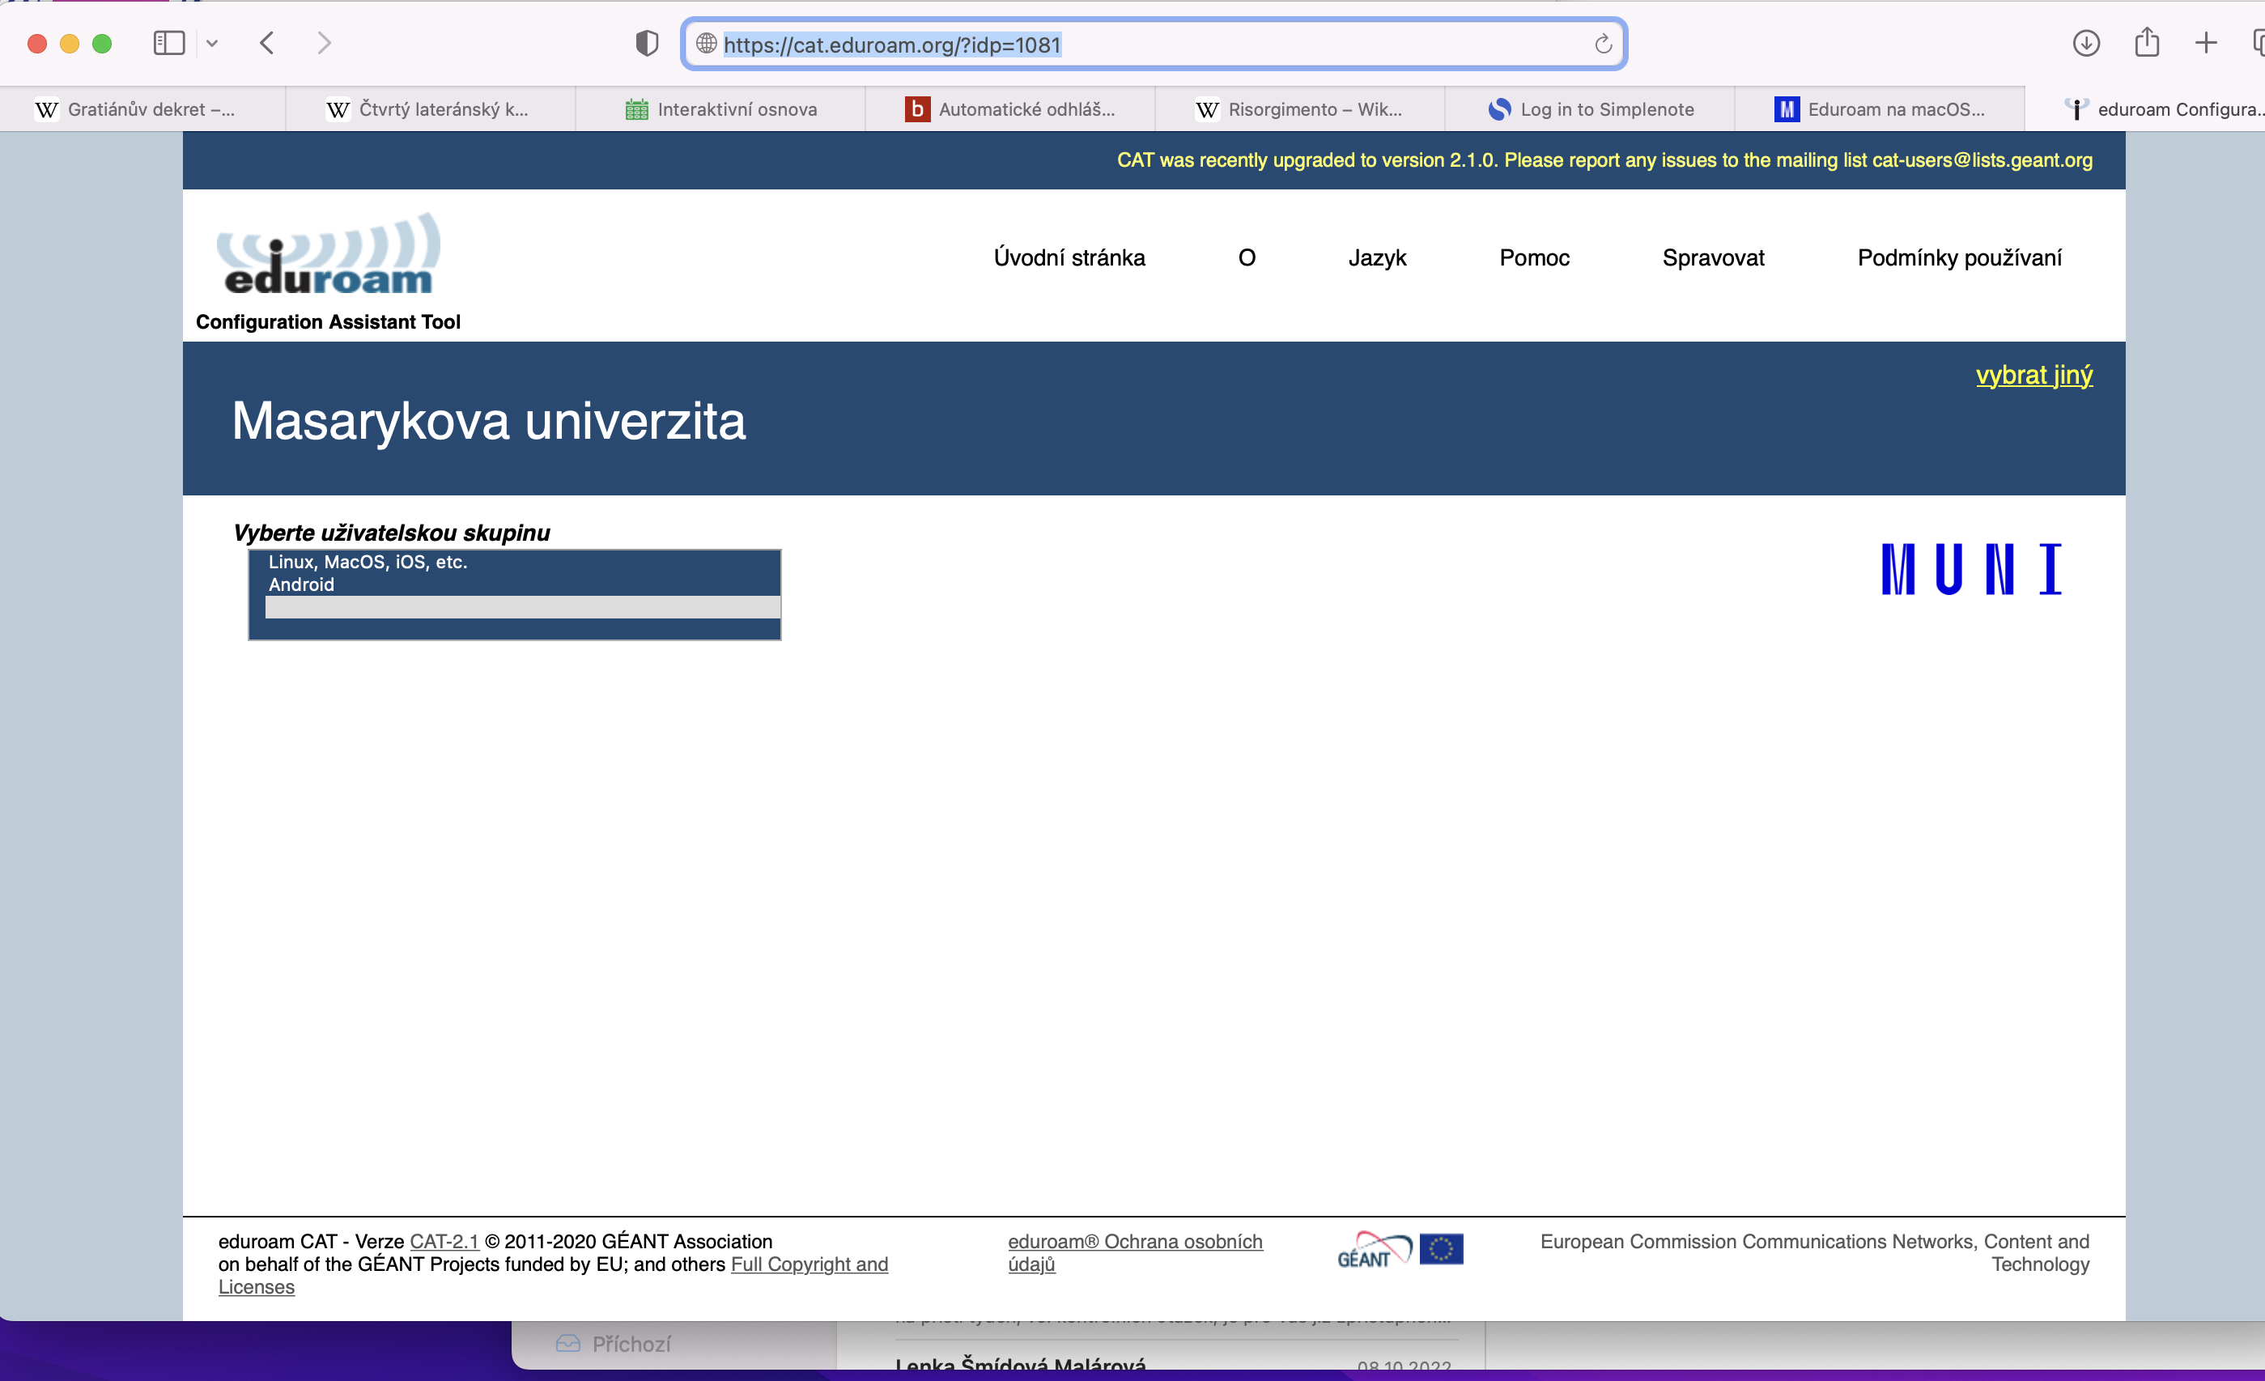This screenshot has width=2265, height=1381.
Task: Open eduroam Ochrana osobních údajů link
Action: [x=1135, y=1252]
